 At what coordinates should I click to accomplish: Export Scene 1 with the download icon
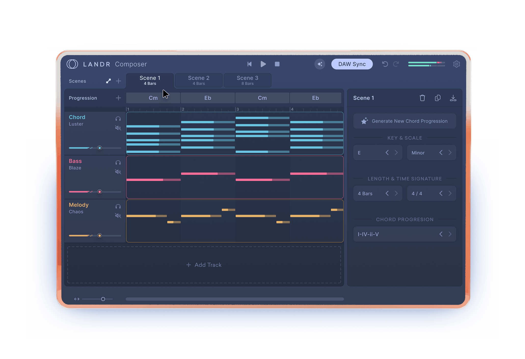tap(453, 98)
